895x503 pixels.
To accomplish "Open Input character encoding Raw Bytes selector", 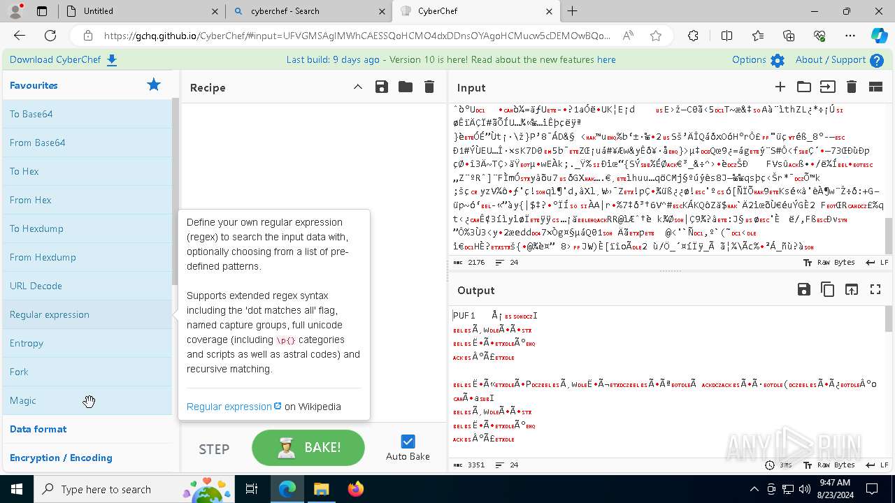I will (829, 262).
